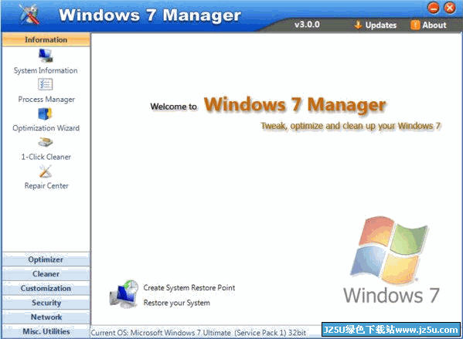Minimize the Windows 7 Manager window

[x=434, y=8]
